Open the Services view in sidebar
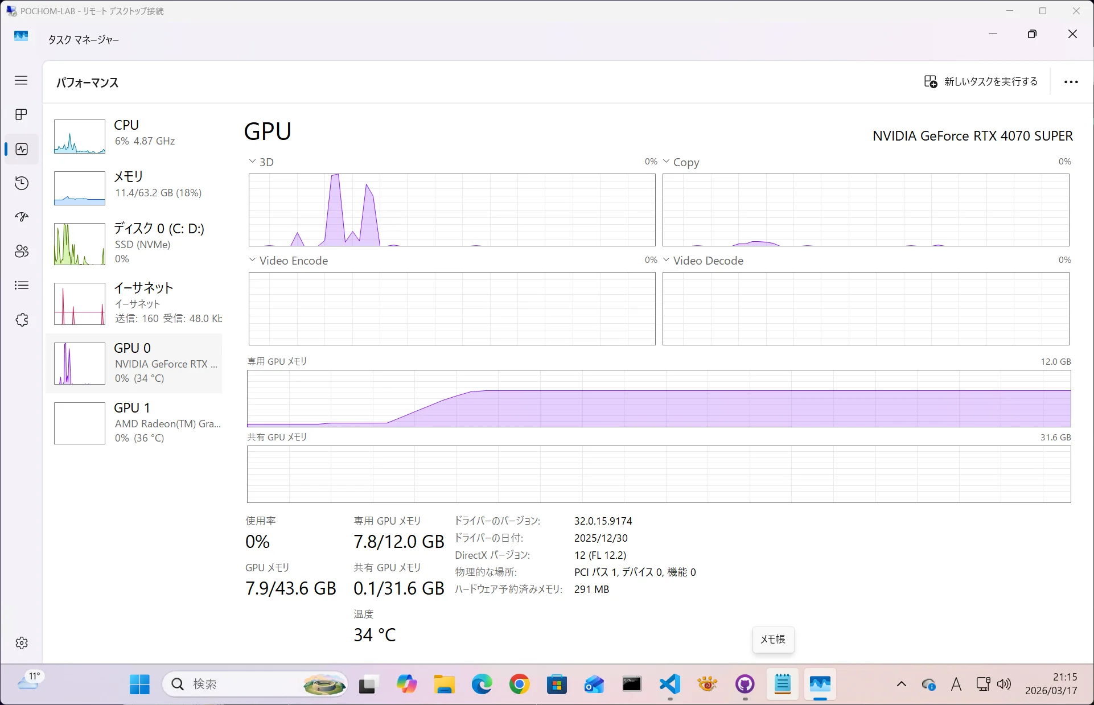 tap(21, 319)
